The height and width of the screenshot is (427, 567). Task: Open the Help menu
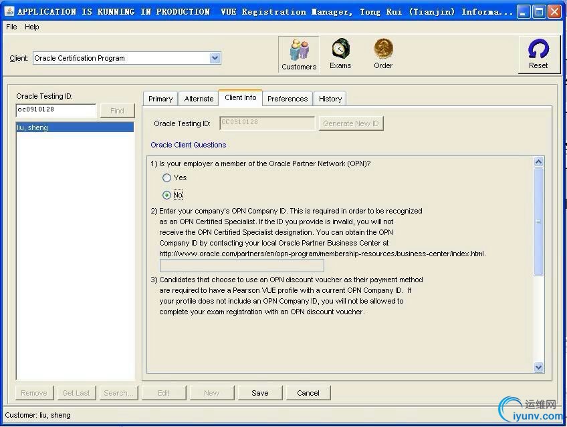tap(32, 27)
